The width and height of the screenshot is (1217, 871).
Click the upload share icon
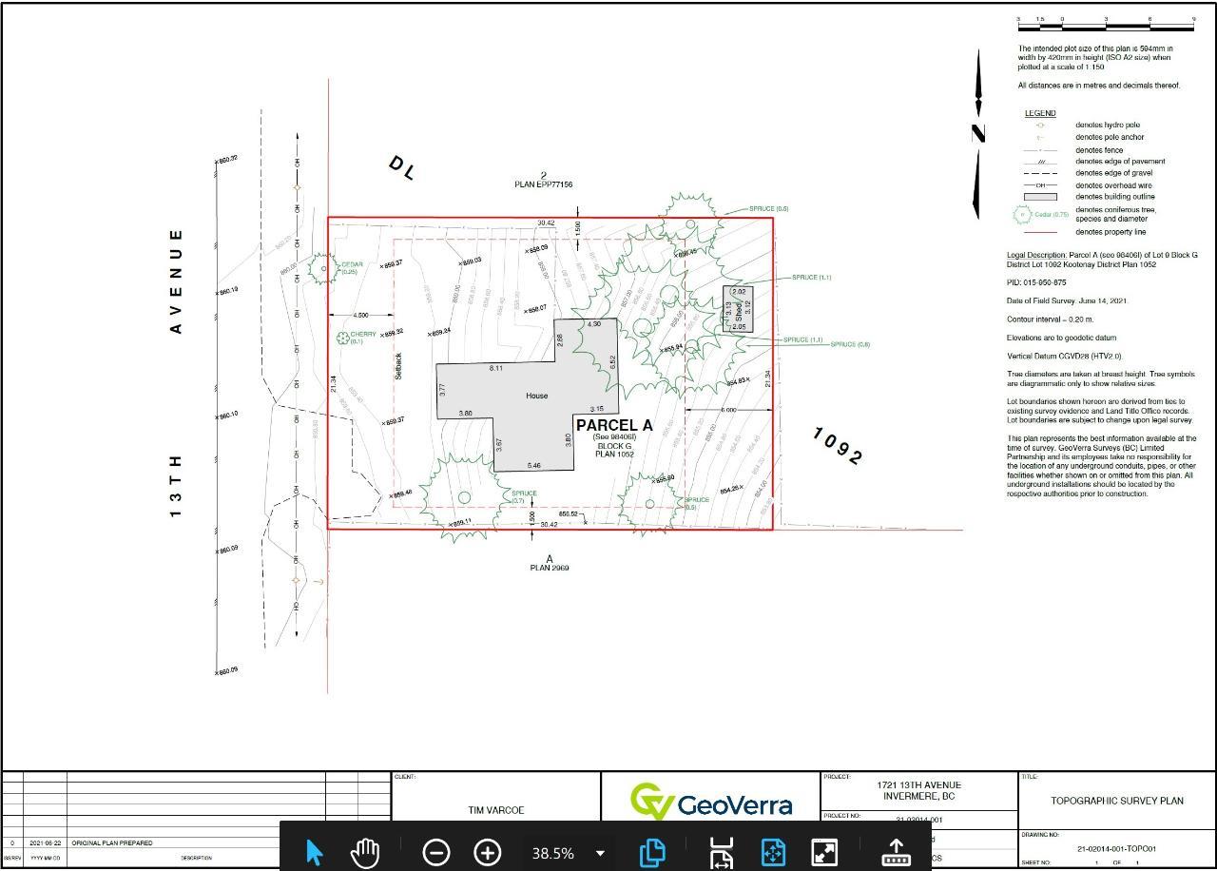coord(896,852)
